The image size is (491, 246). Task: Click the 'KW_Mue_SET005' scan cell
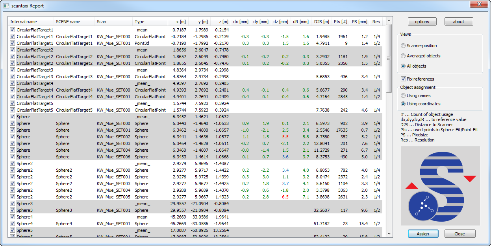point(113,197)
